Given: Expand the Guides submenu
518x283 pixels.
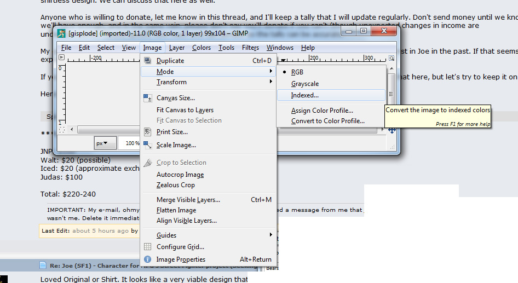Looking at the screenshot, I should 208,235.
